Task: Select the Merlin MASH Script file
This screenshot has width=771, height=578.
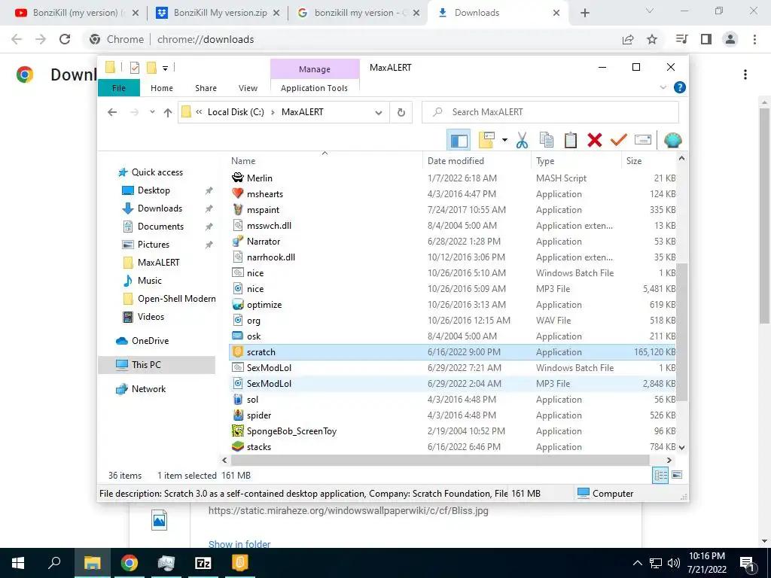Action: [453, 178]
